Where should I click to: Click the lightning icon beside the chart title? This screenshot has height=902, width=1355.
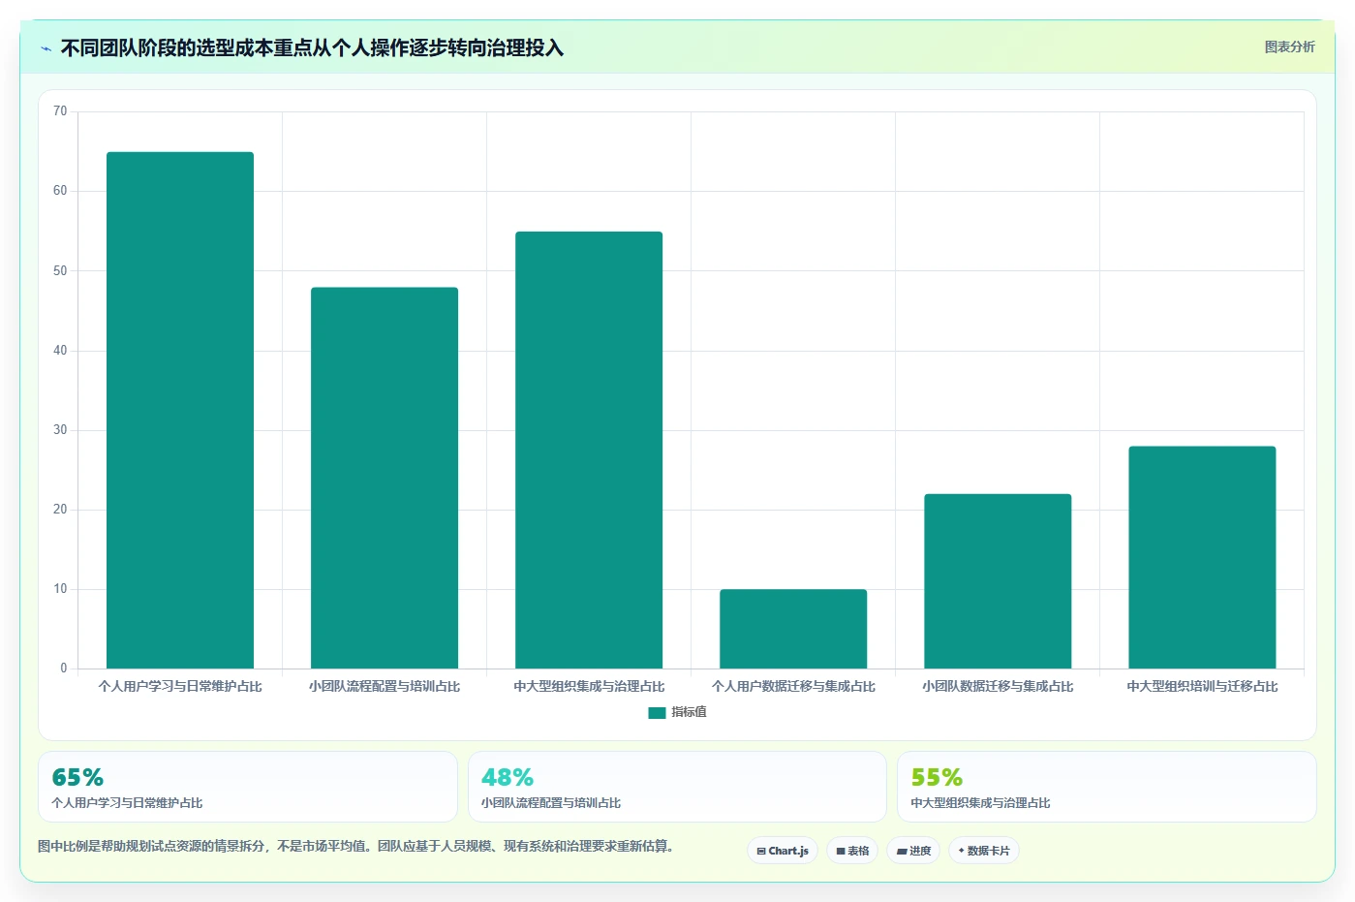coord(46,48)
